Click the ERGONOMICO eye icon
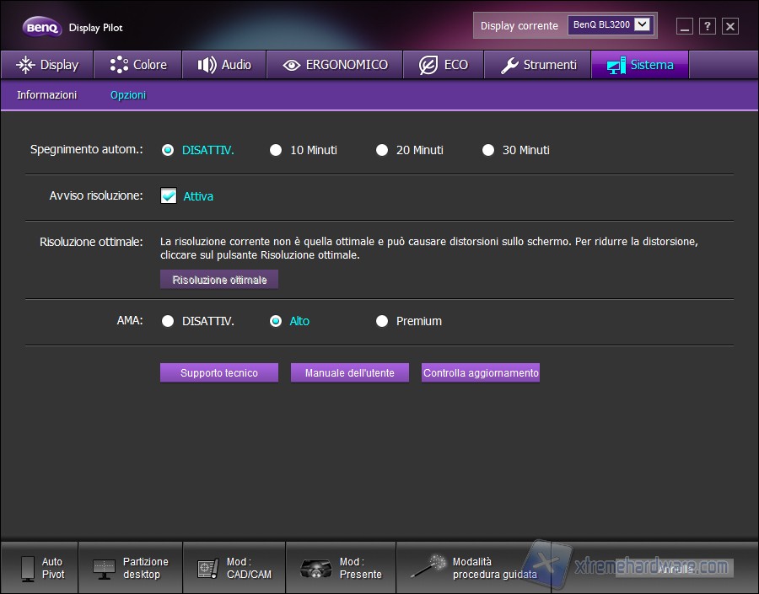 tap(291, 64)
